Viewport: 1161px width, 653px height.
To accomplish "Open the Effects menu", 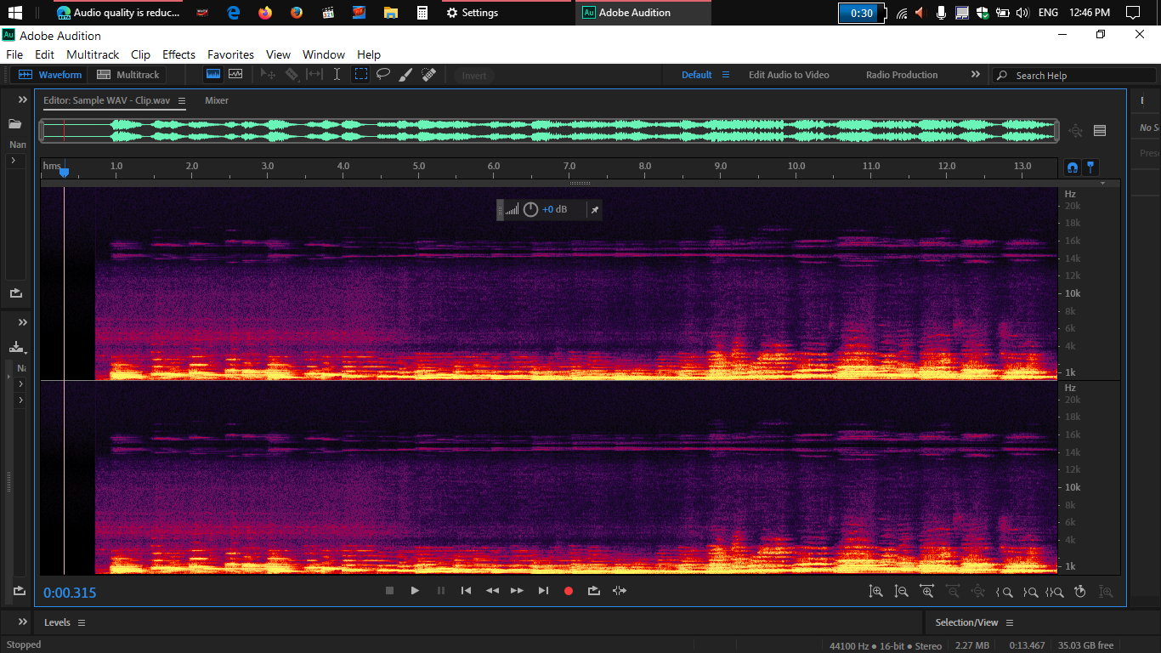I will 178,54.
